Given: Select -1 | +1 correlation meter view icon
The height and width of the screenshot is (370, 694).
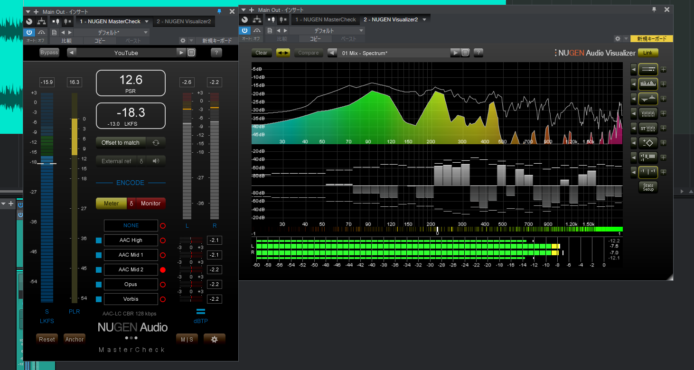Looking at the screenshot, I should (648, 172).
